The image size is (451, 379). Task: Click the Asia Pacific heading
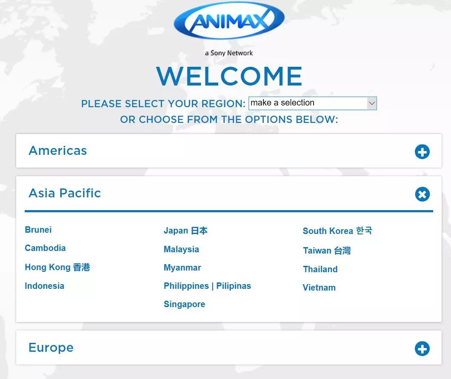coord(65,193)
